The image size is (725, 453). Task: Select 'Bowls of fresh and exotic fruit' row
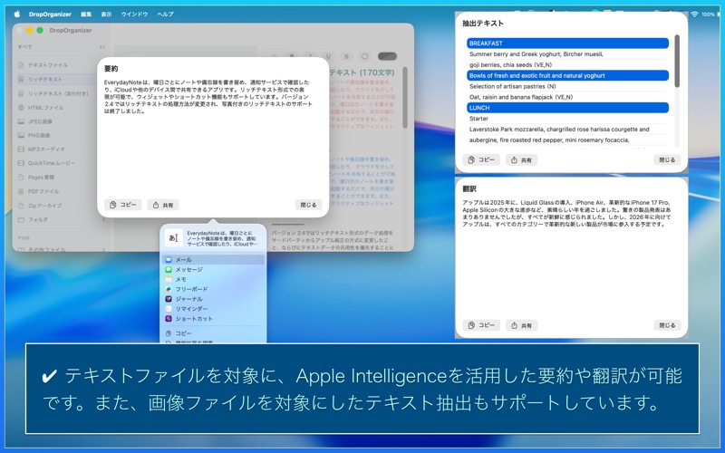[567, 75]
